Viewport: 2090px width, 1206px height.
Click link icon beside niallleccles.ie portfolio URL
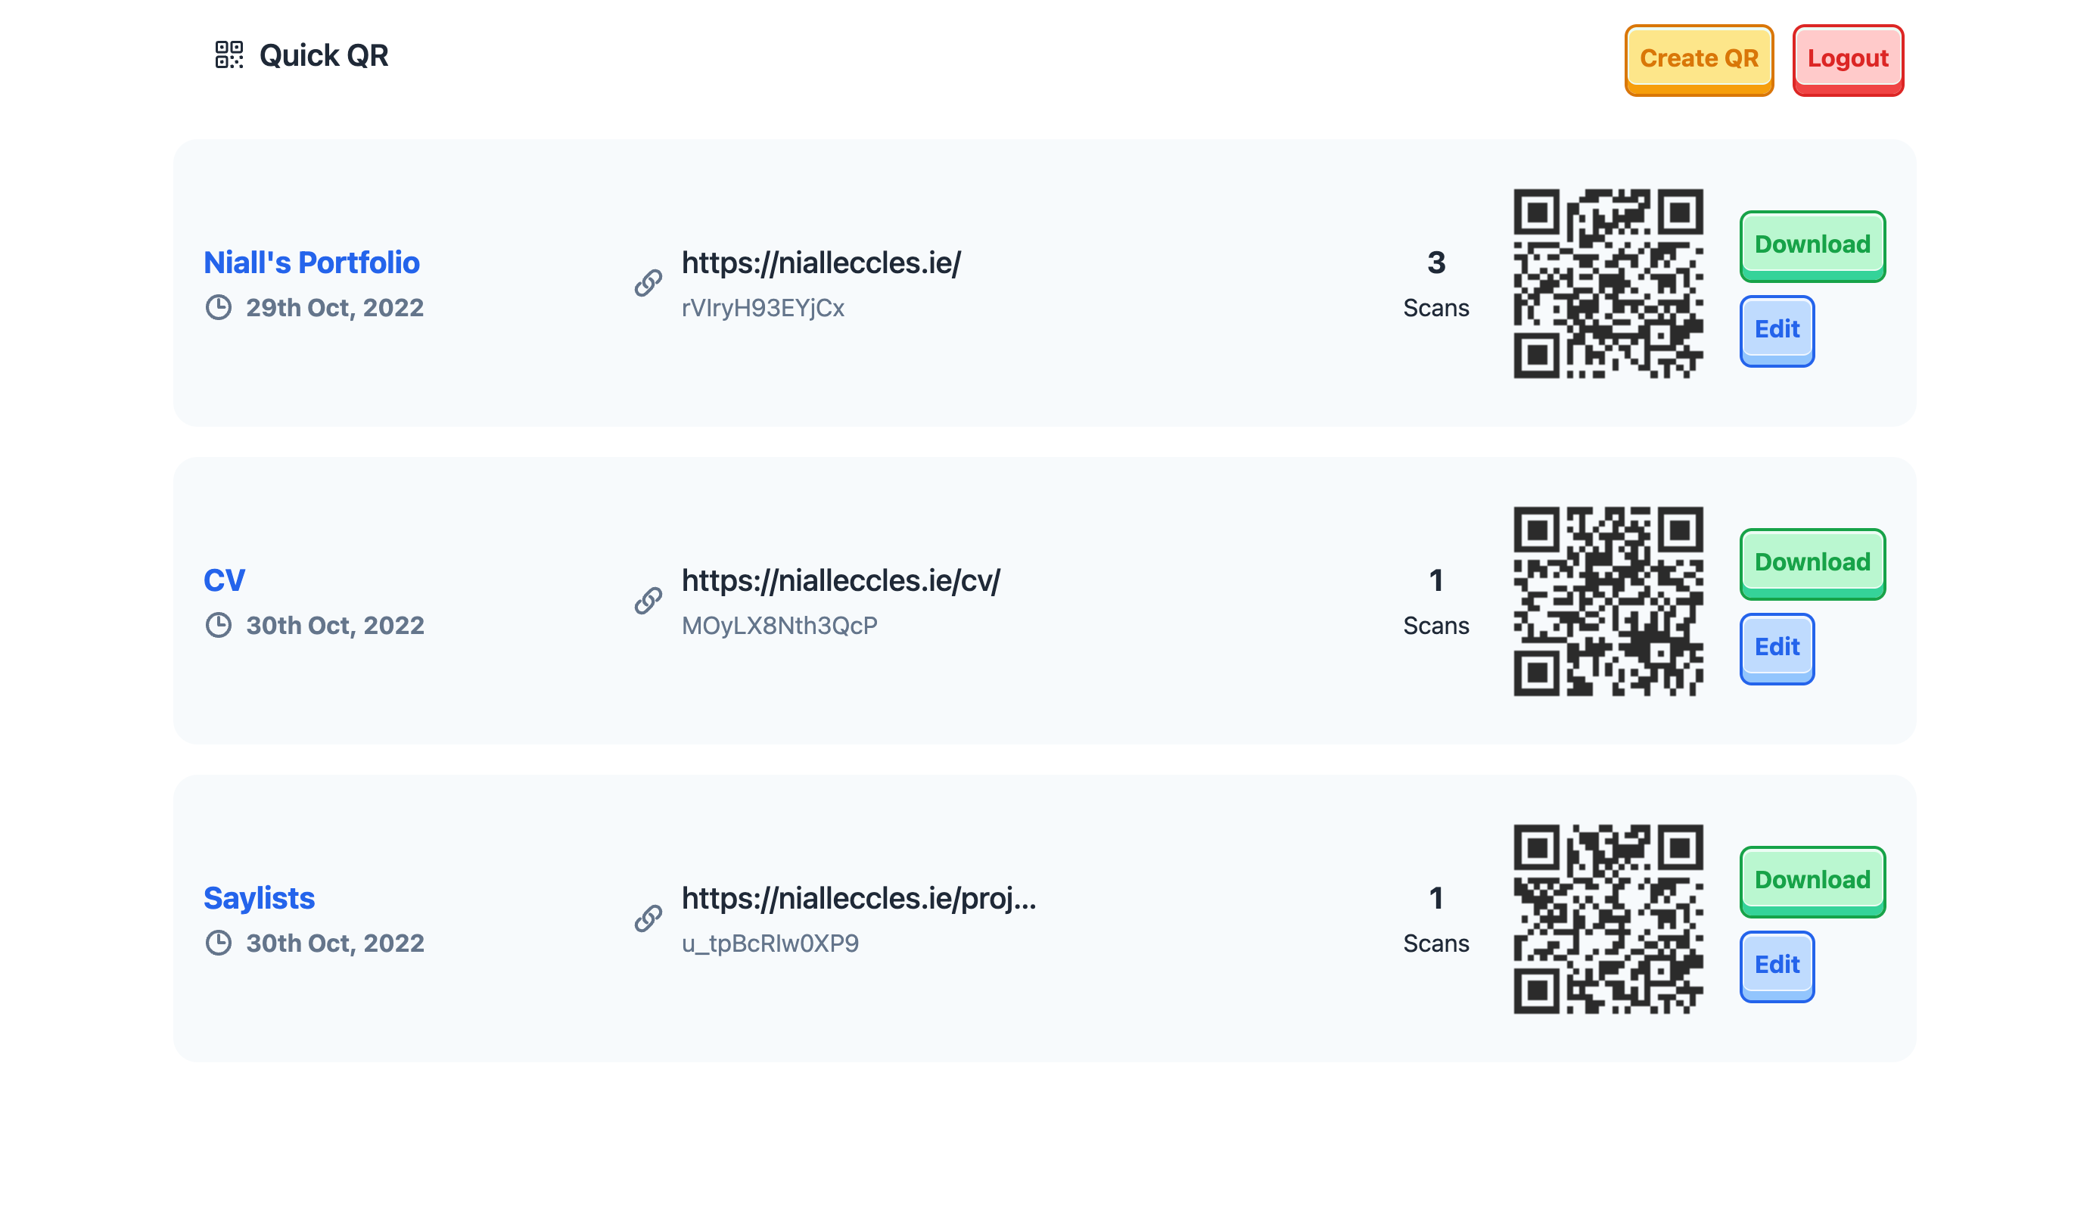[x=648, y=283]
